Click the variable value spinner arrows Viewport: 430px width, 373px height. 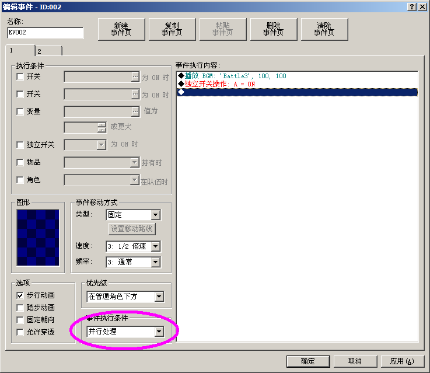[x=102, y=127]
